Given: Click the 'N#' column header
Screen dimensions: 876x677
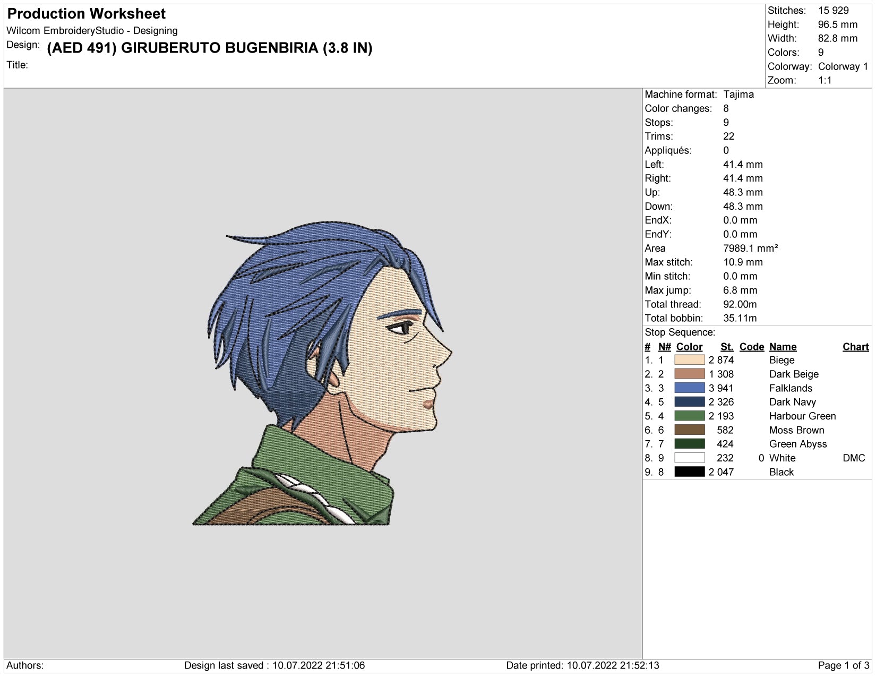Looking at the screenshot, I should coord(664,347).
